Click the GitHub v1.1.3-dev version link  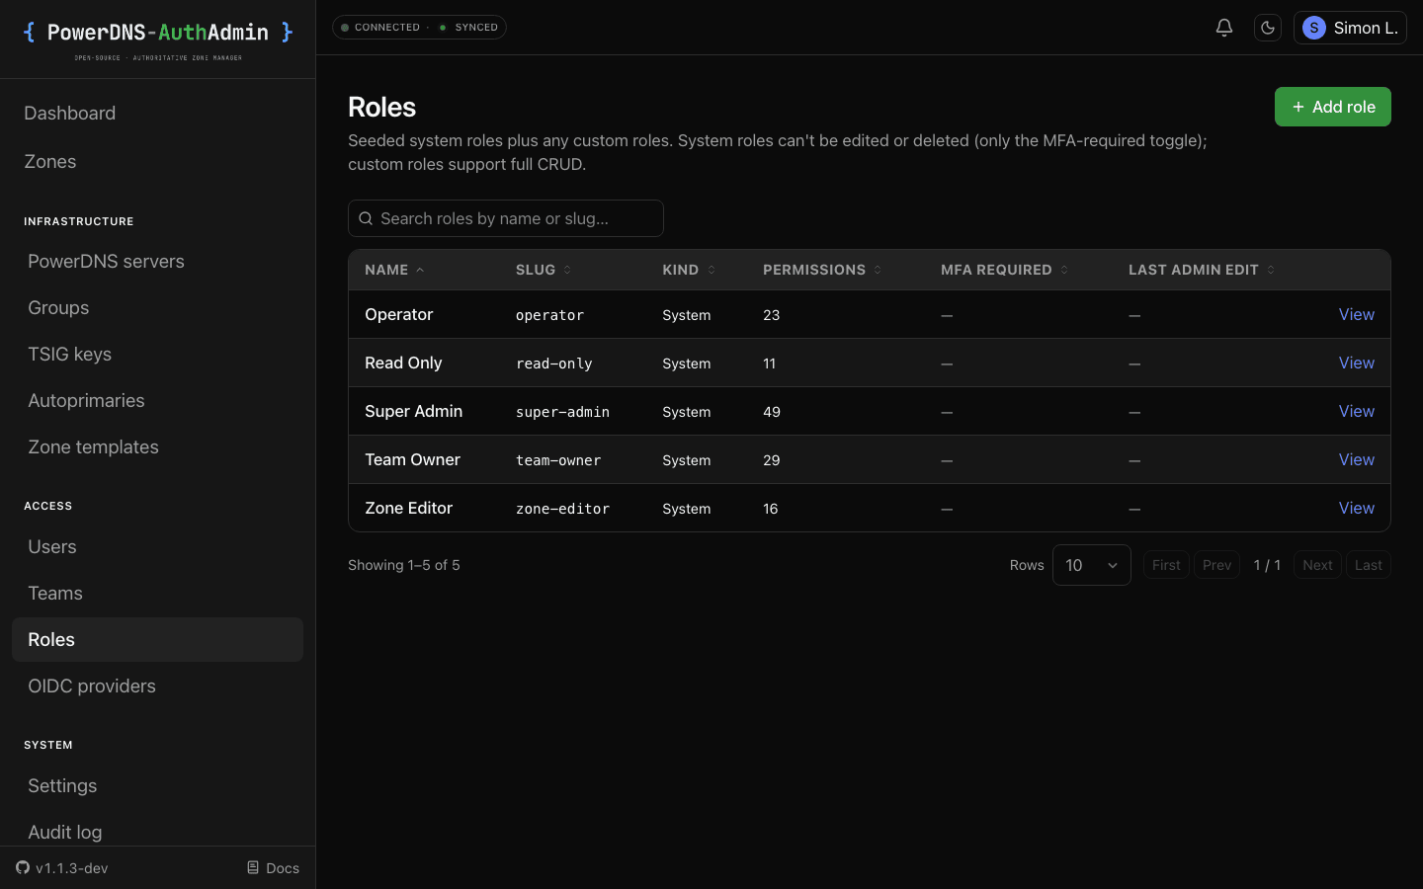click(x=62, y=868)
